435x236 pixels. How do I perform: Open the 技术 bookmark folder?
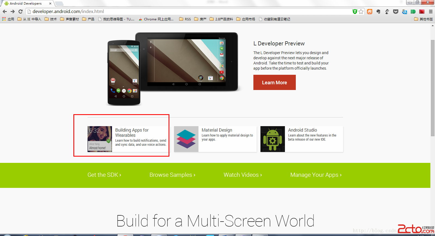click(x=51, y=19)
